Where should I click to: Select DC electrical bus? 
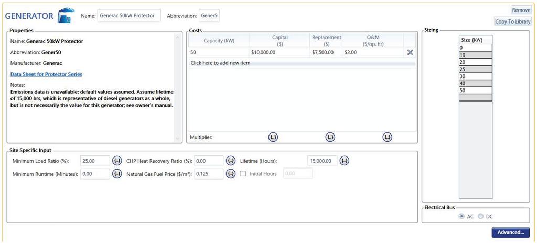point(480,216)
